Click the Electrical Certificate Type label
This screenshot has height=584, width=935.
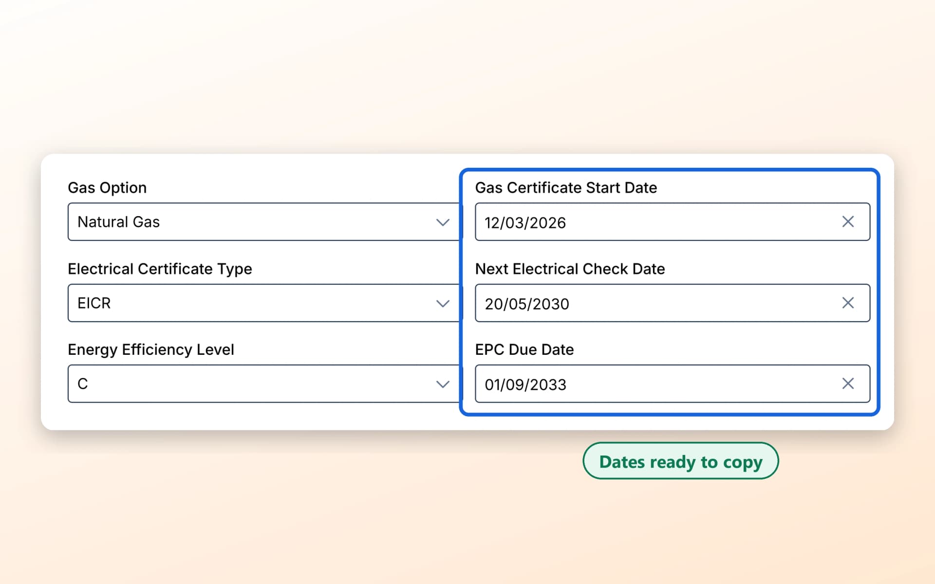(160, 269)
